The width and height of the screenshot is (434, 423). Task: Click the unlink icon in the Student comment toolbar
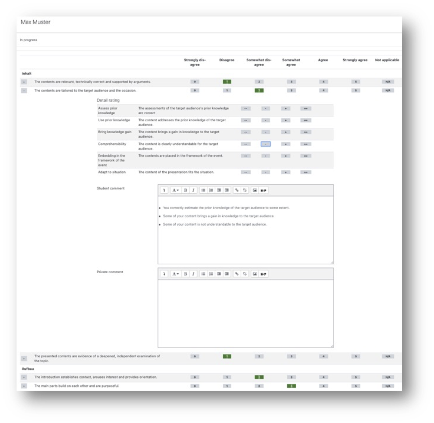pyautogui.click(x=245, y=191)
